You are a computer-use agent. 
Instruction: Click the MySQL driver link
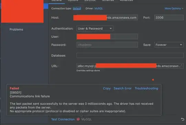pos(99,9)
